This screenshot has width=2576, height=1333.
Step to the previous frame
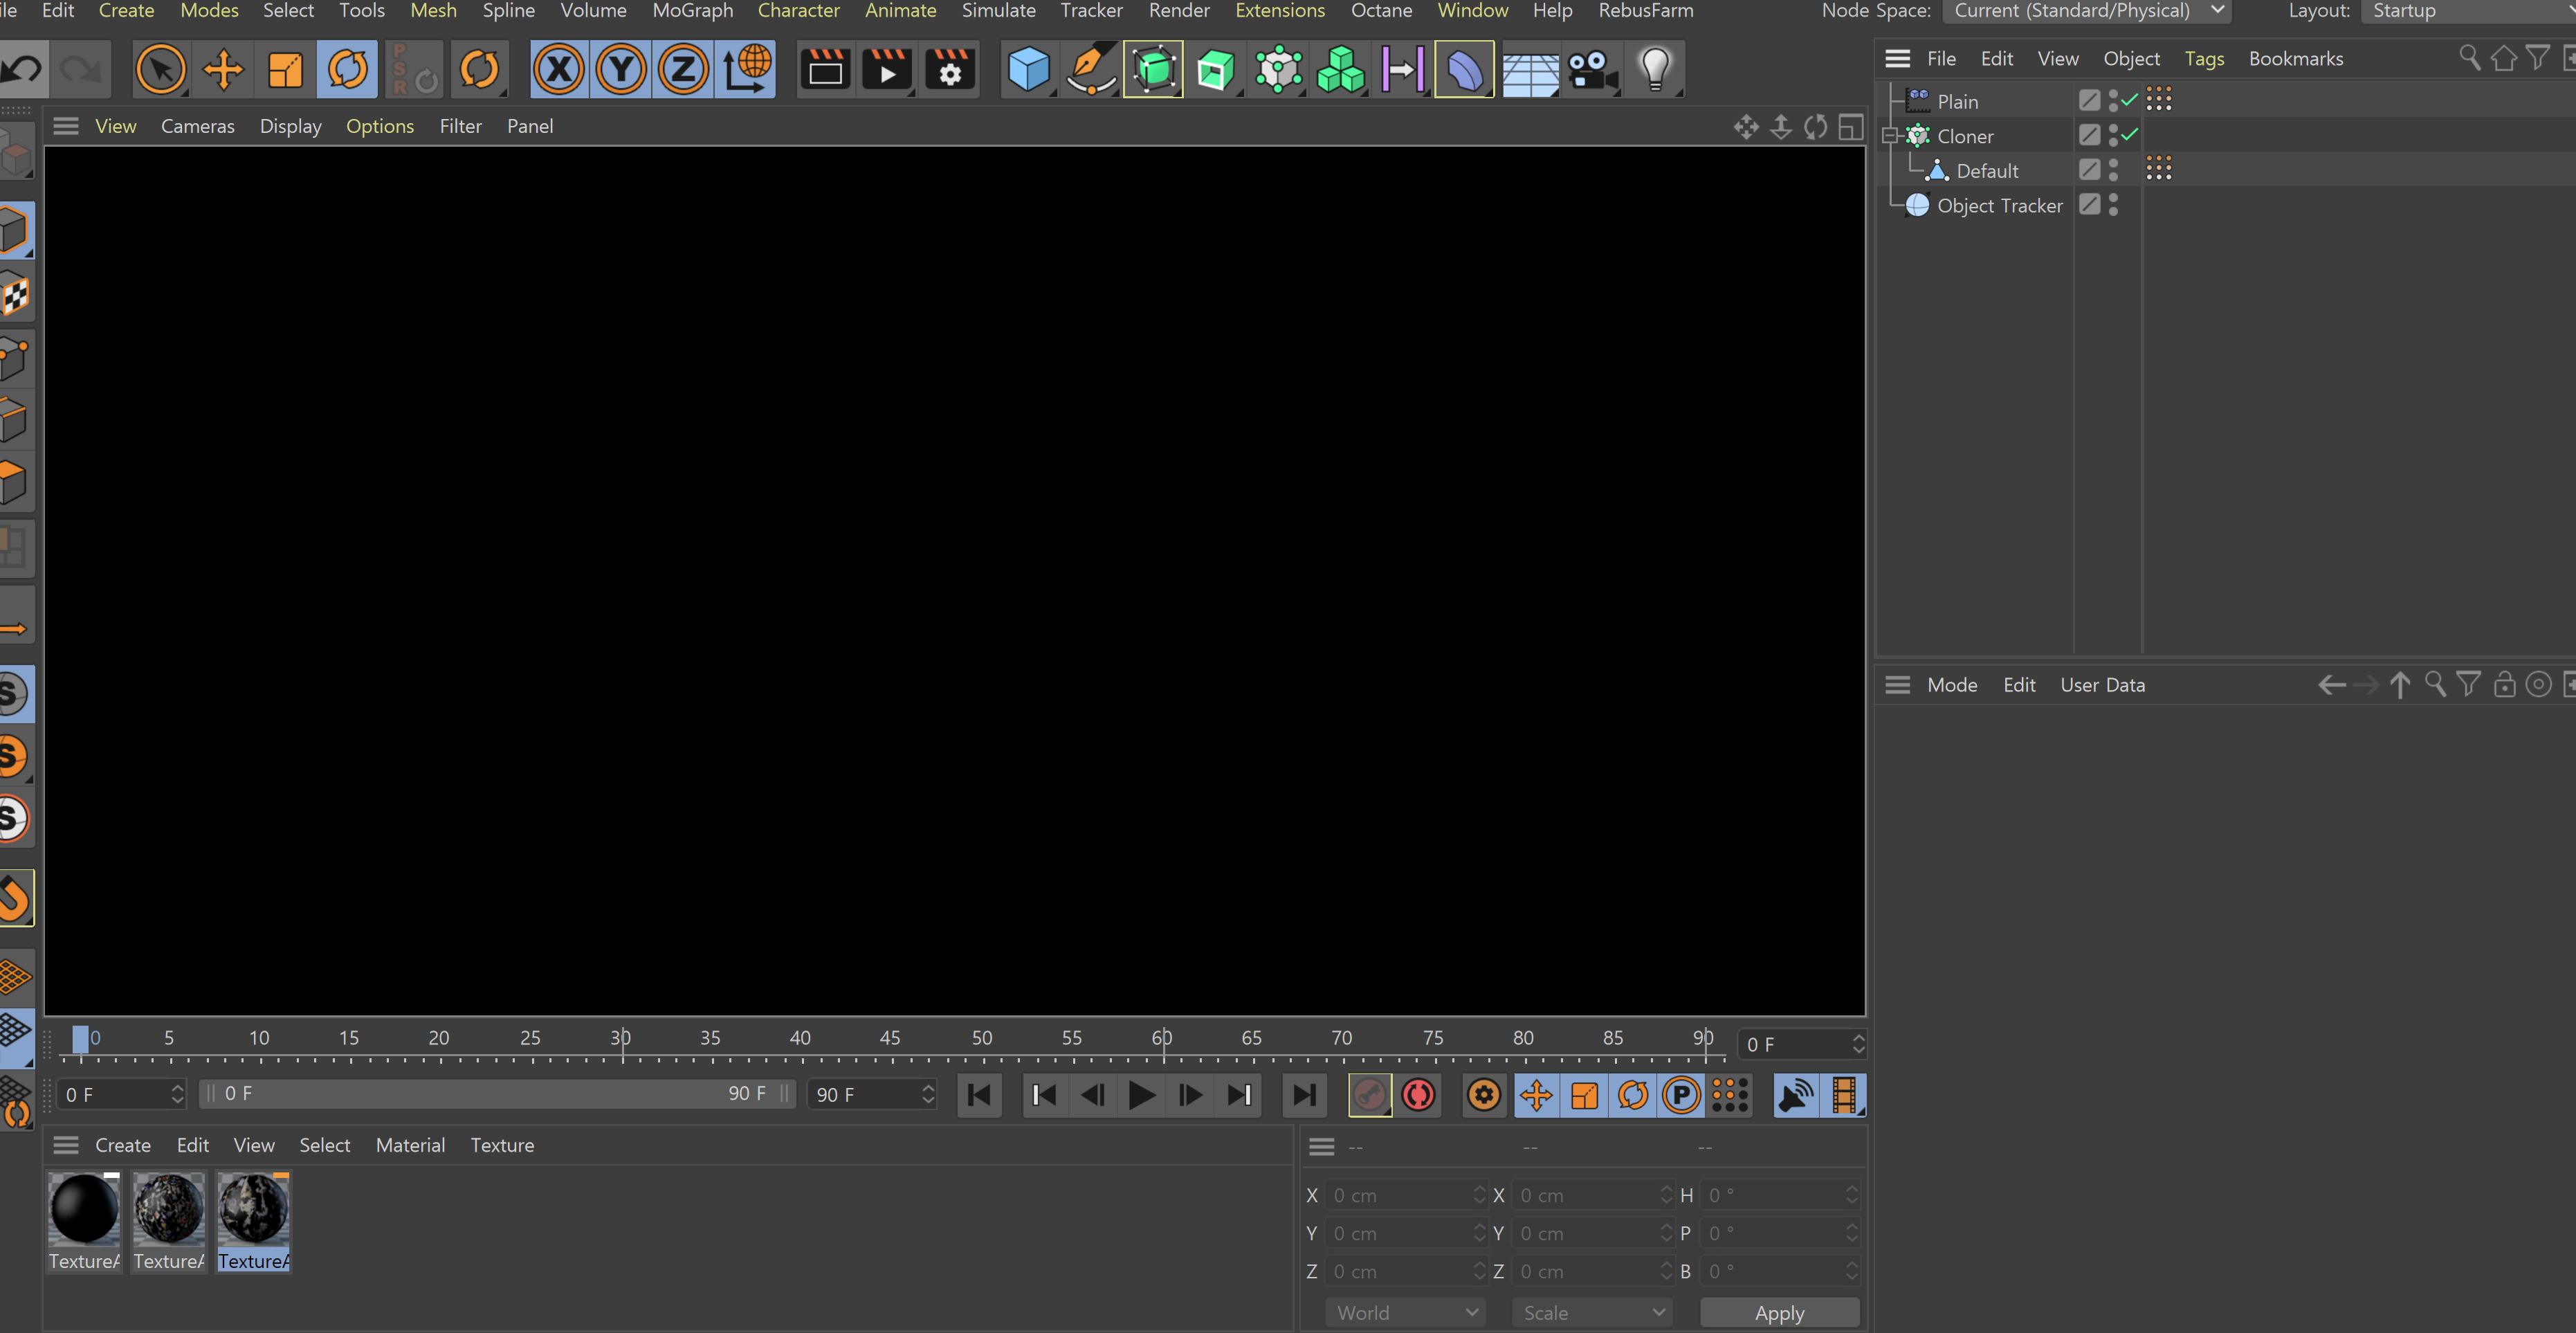[x=1092, y=1095]
